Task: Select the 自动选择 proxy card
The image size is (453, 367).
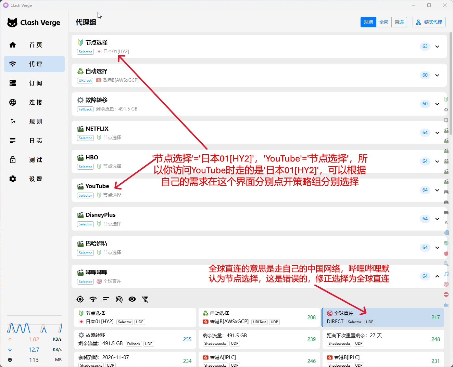Action: coord(259,317)
